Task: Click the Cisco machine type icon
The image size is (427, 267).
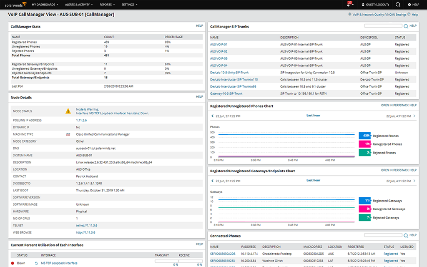Action: pos(68,134)
